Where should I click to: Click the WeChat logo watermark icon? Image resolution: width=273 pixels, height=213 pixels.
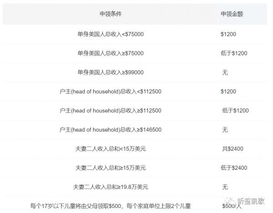pos(230,202)
